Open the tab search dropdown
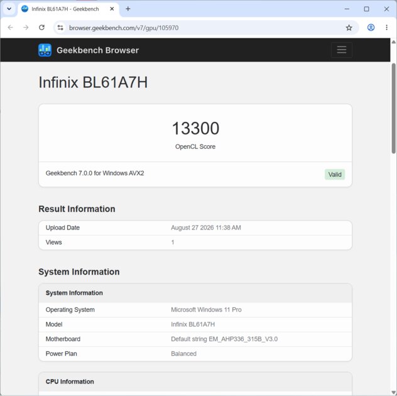The width and height of the screenshot is (397, 396). (9, 9)
